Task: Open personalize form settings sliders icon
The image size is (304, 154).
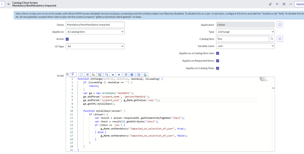Action: [284, 4]
